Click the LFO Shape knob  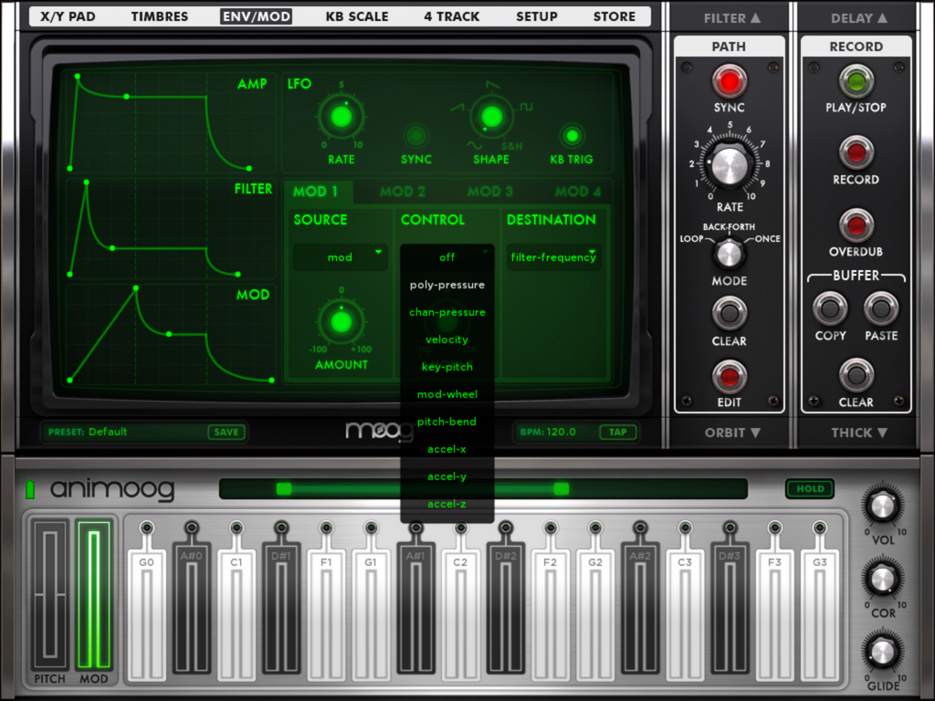(490, 117)
